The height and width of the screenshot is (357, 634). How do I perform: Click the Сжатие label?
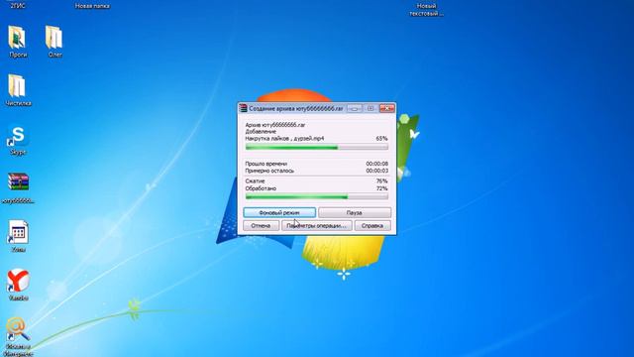click(256, 180)
